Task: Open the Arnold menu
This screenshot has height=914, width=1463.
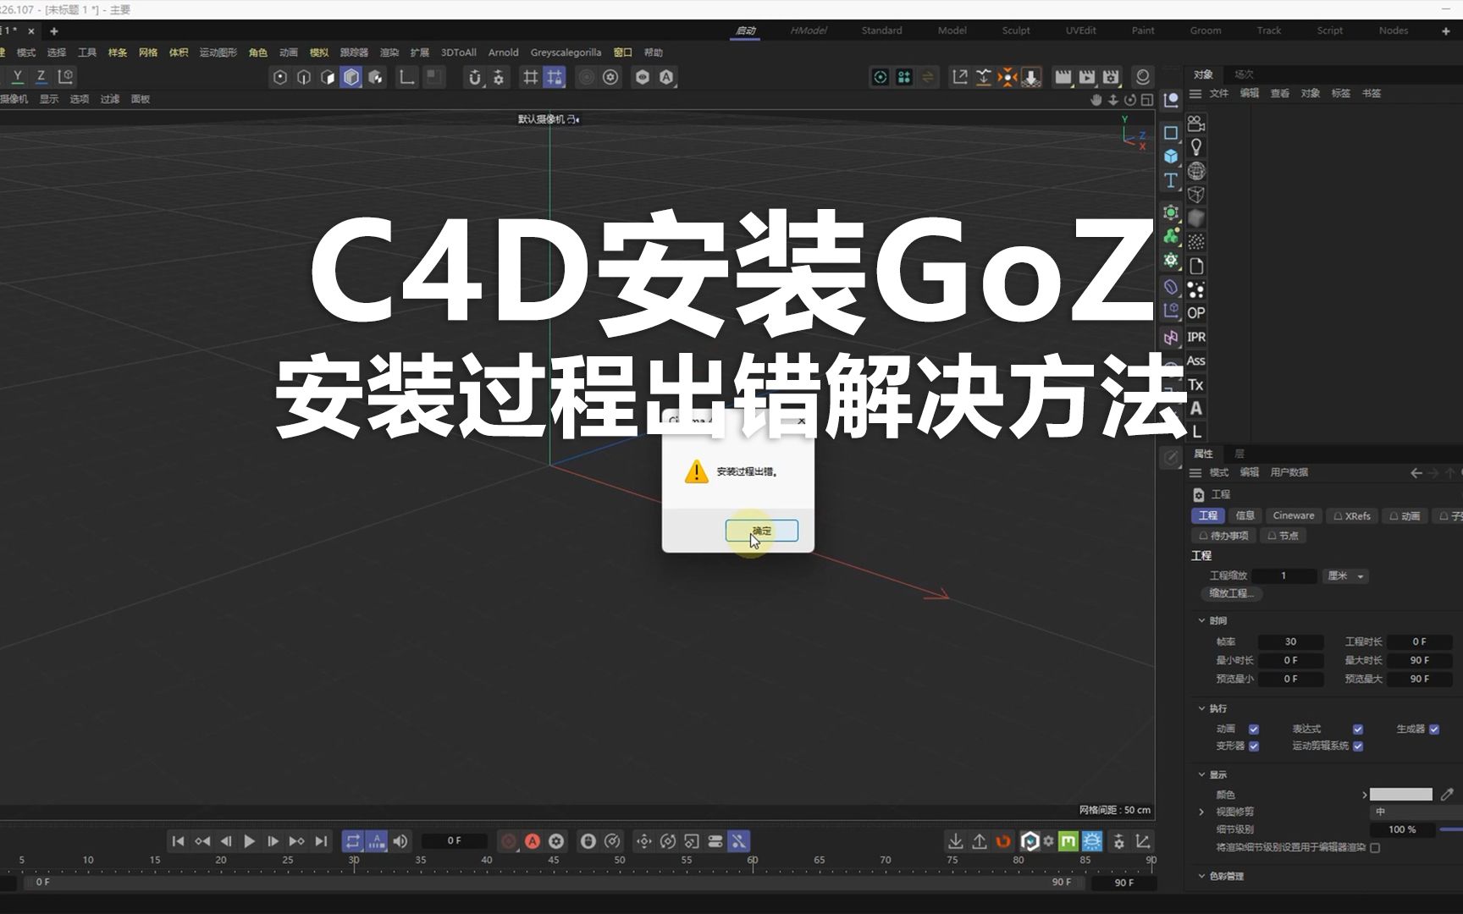Action: [503, 52]
